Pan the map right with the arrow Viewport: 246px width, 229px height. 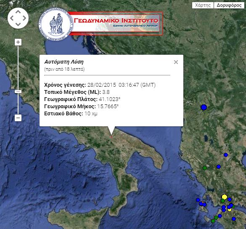(24, 18)
